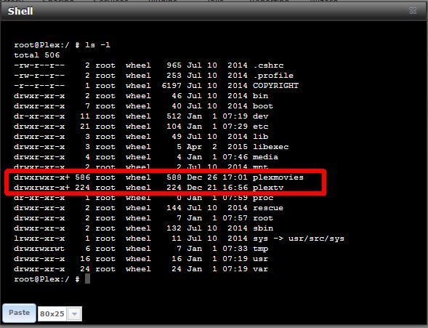Select the rescue directory name
Image resolution: width=428 pixels, height=328 pixels.
[268, 208]
